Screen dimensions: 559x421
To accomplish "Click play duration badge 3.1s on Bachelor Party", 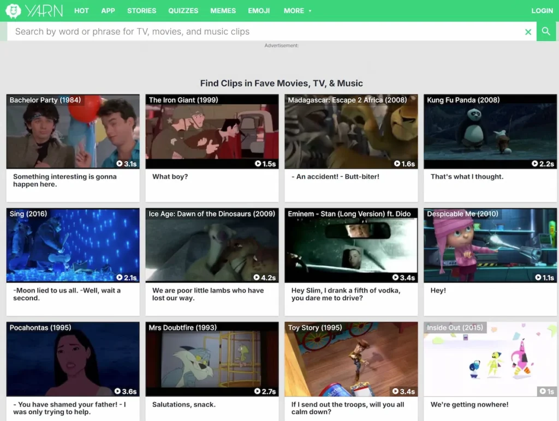I will pos(127,164).
